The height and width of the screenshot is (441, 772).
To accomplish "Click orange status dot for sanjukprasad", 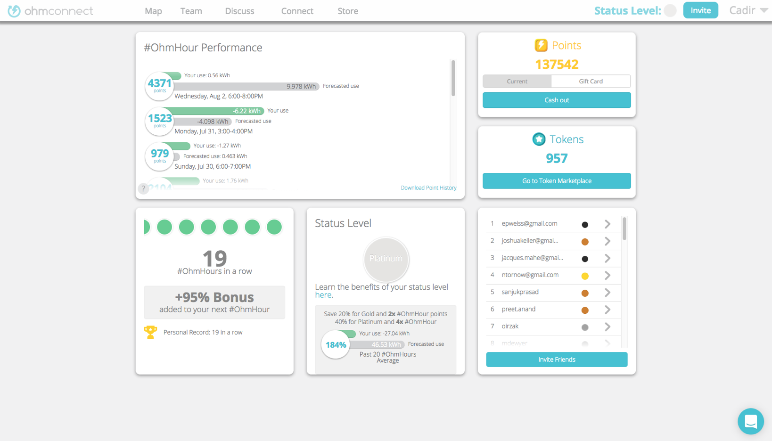I will tap(585, 293).
